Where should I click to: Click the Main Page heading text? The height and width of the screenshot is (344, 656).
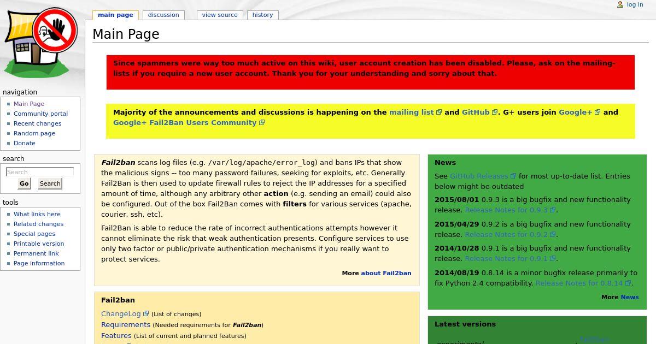pyautogui.click(x=126, y=34)
